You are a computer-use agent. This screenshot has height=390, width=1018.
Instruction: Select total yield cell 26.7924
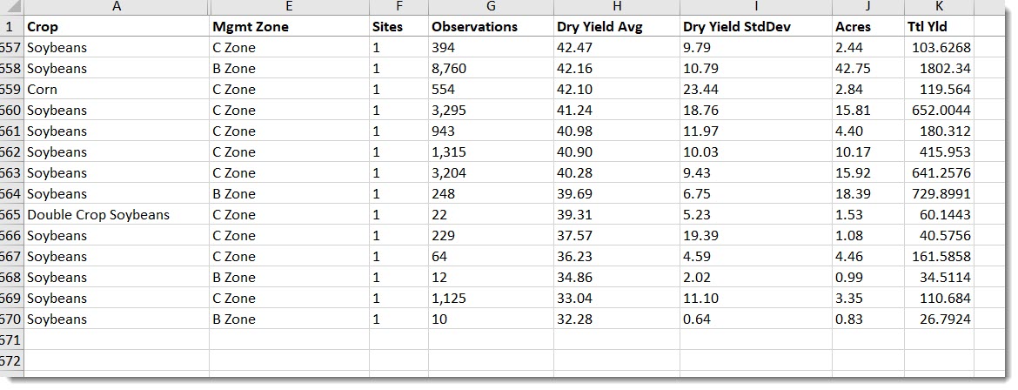[942, 319]
